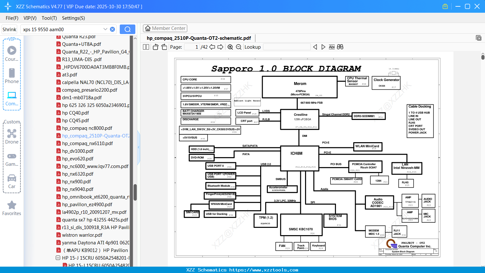Open hp_nx6320.pdf
The height and width of the screenshot is (273, 485).
coord(78,174)
